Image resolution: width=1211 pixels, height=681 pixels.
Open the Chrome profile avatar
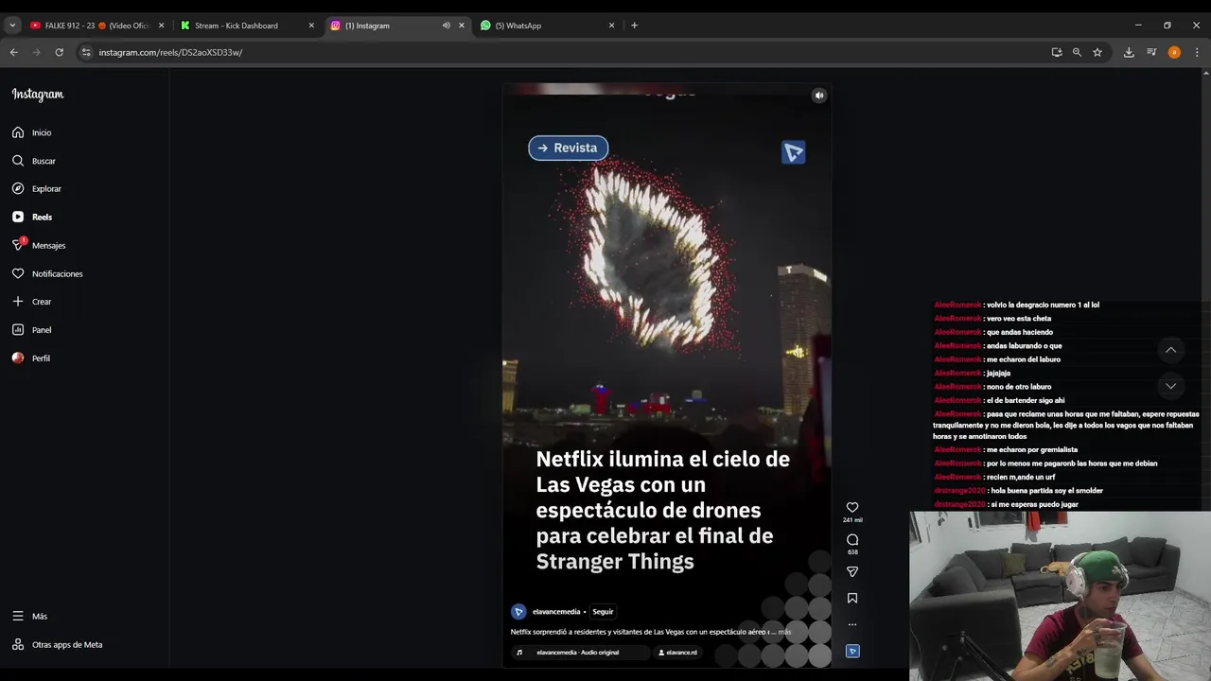tap(1174, 52)
